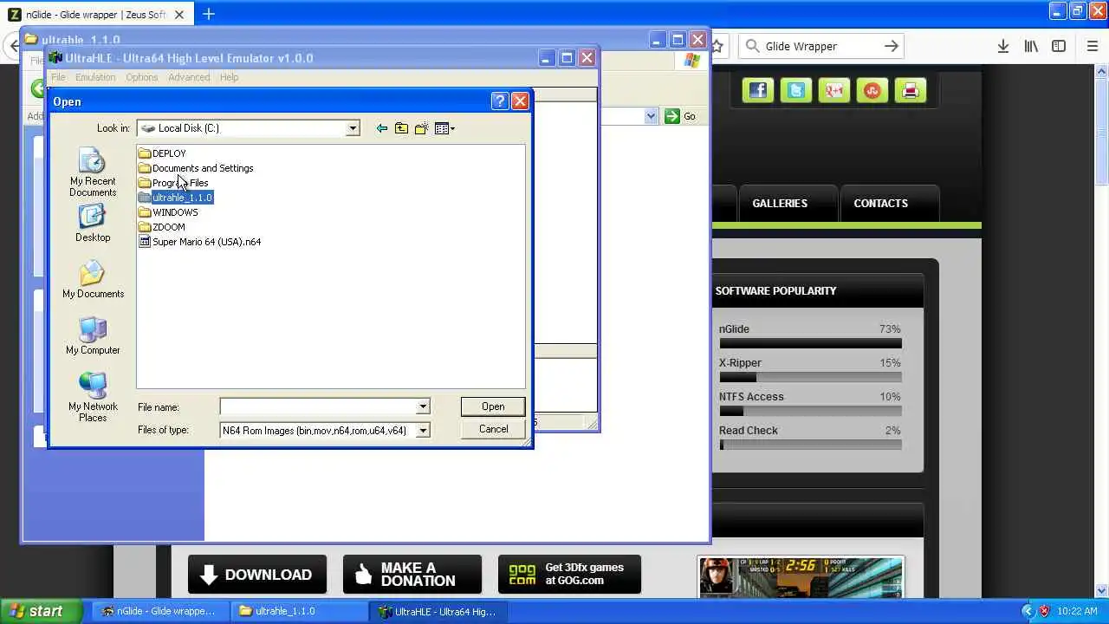
Task: Select the DEPLOY folder
Action: pos(162,153)
